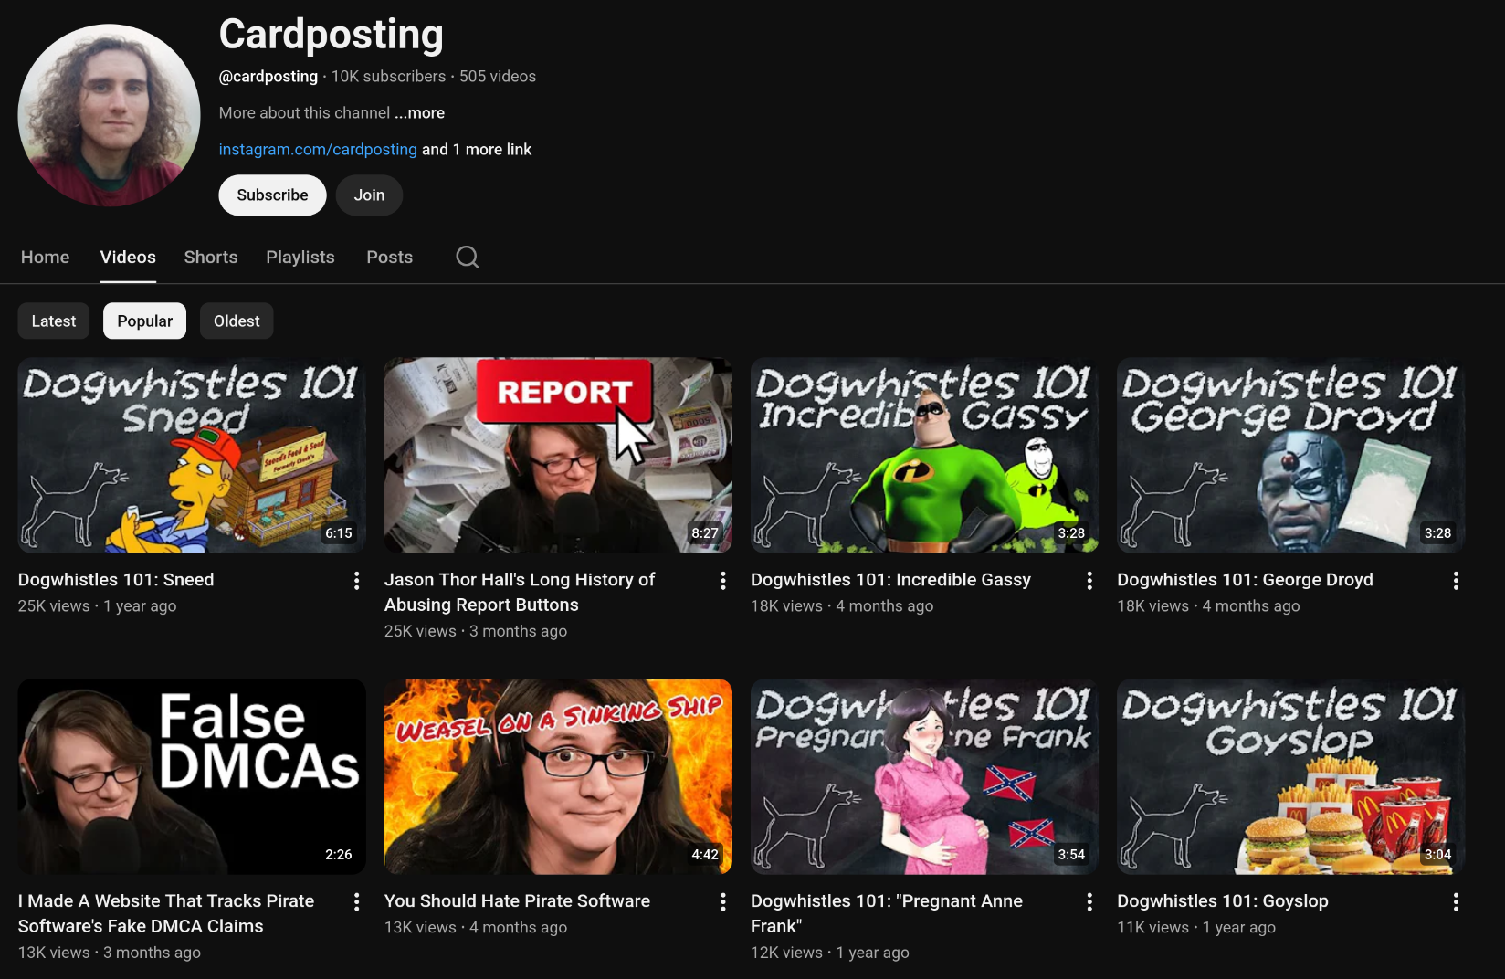Click '12K views · 1 year ago' text
The height and width of the screenshot is (979, 1505).
click(x=830, y=953)
